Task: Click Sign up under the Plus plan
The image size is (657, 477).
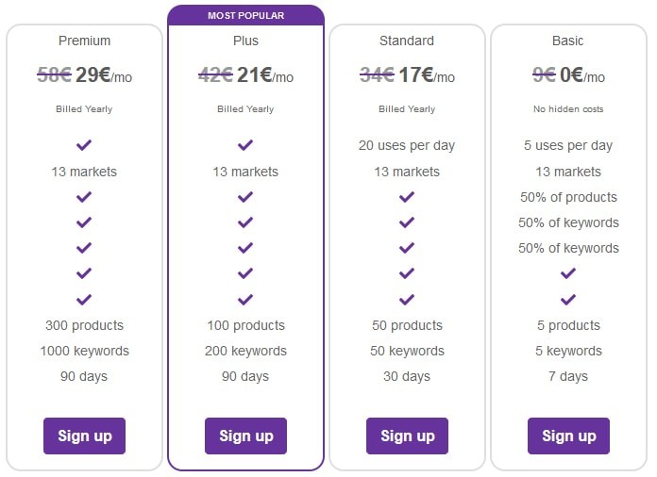Action: click(245, 436)
